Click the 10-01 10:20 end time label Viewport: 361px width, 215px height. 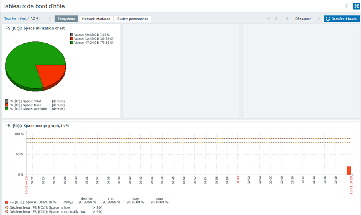(351, 185)
